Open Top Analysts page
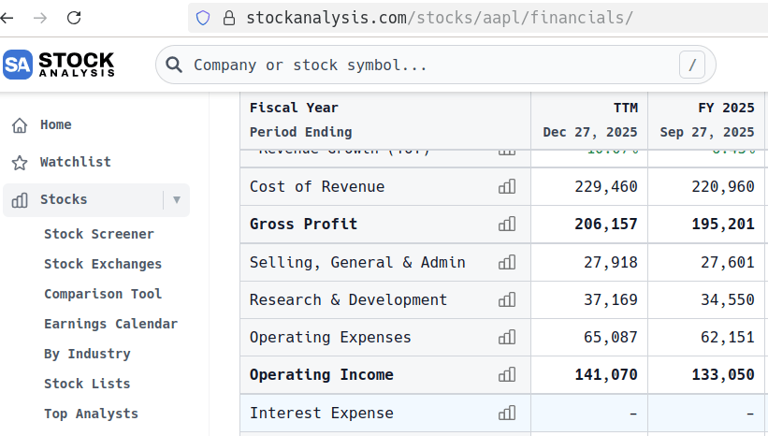 [x=91, y=414]
